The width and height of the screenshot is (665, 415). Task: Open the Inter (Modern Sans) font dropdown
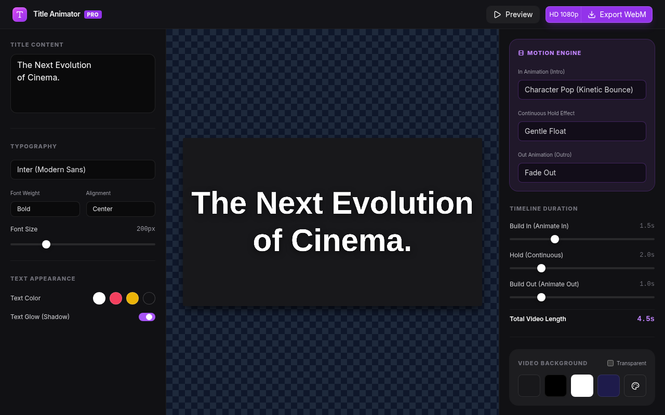click(x=83, y=170)
